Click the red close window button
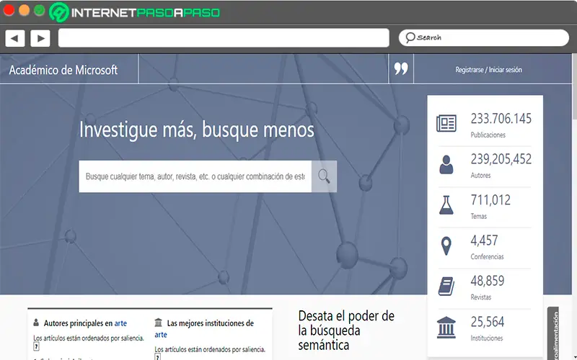 click(9, 10)
